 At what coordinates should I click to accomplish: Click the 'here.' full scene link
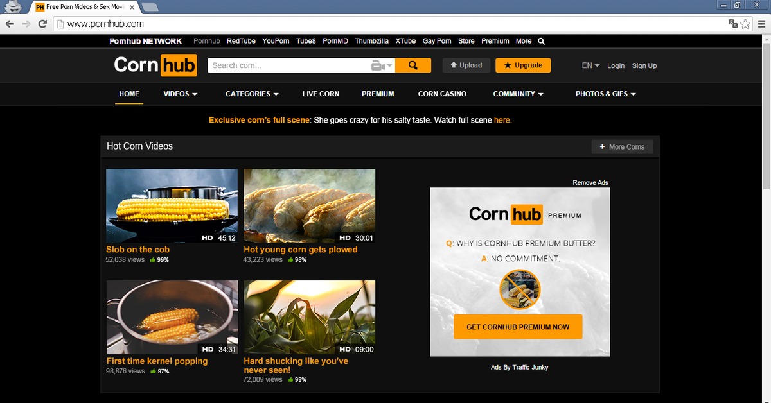point(502,120)
